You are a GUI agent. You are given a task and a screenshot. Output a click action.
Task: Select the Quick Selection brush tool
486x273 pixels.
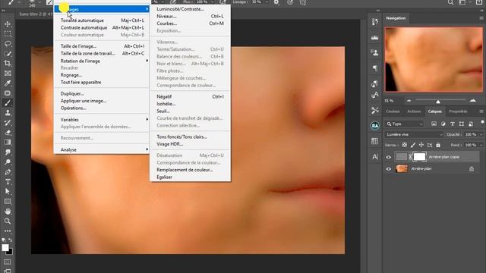pos(8,54)
